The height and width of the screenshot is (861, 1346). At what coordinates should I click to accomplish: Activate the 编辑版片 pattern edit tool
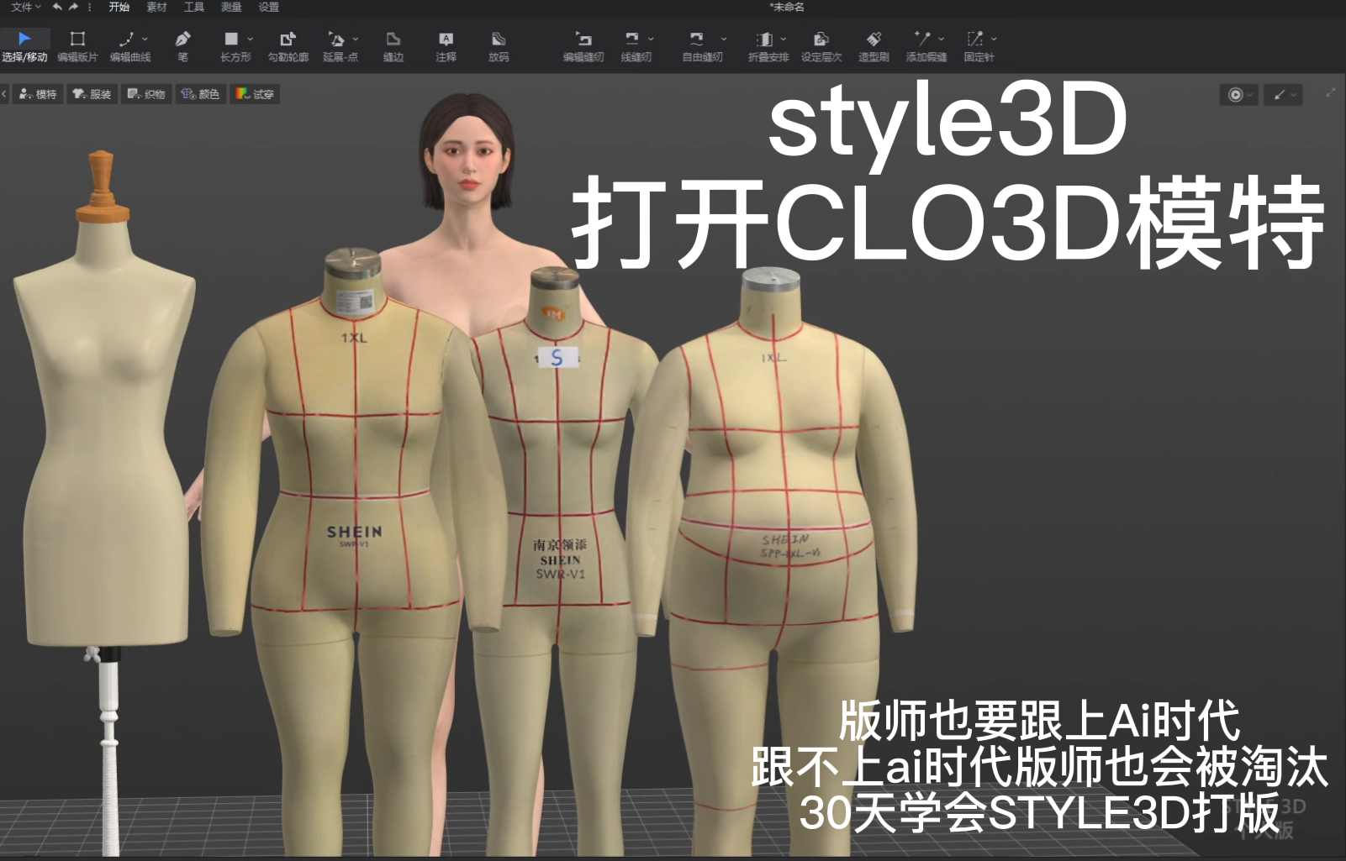(x=77, y=46)
